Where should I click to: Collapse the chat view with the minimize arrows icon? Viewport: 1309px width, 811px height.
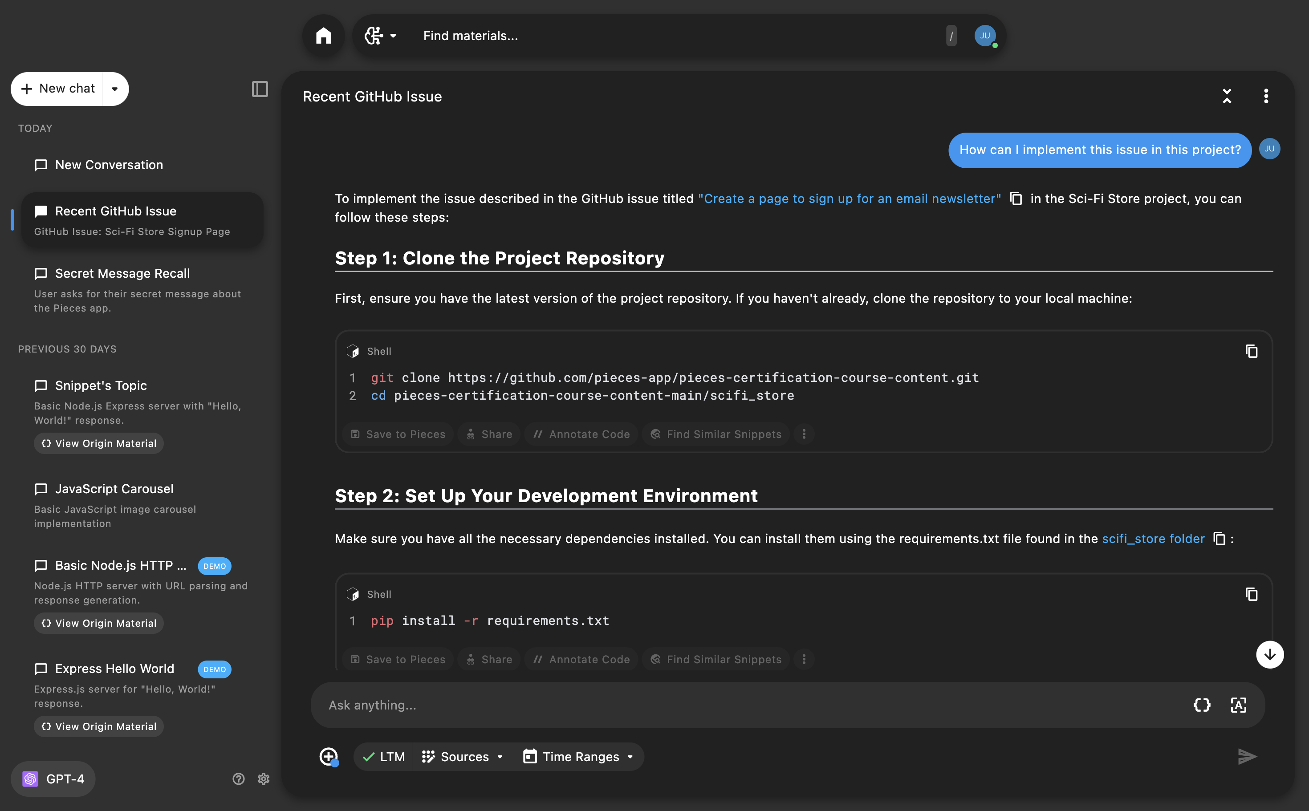coord(1226,96)
